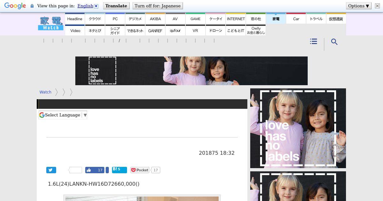Image resolution: width=383 pixels, height=201 pixels.
Task: Open the 窓の杜 tab
Action: 256,19
